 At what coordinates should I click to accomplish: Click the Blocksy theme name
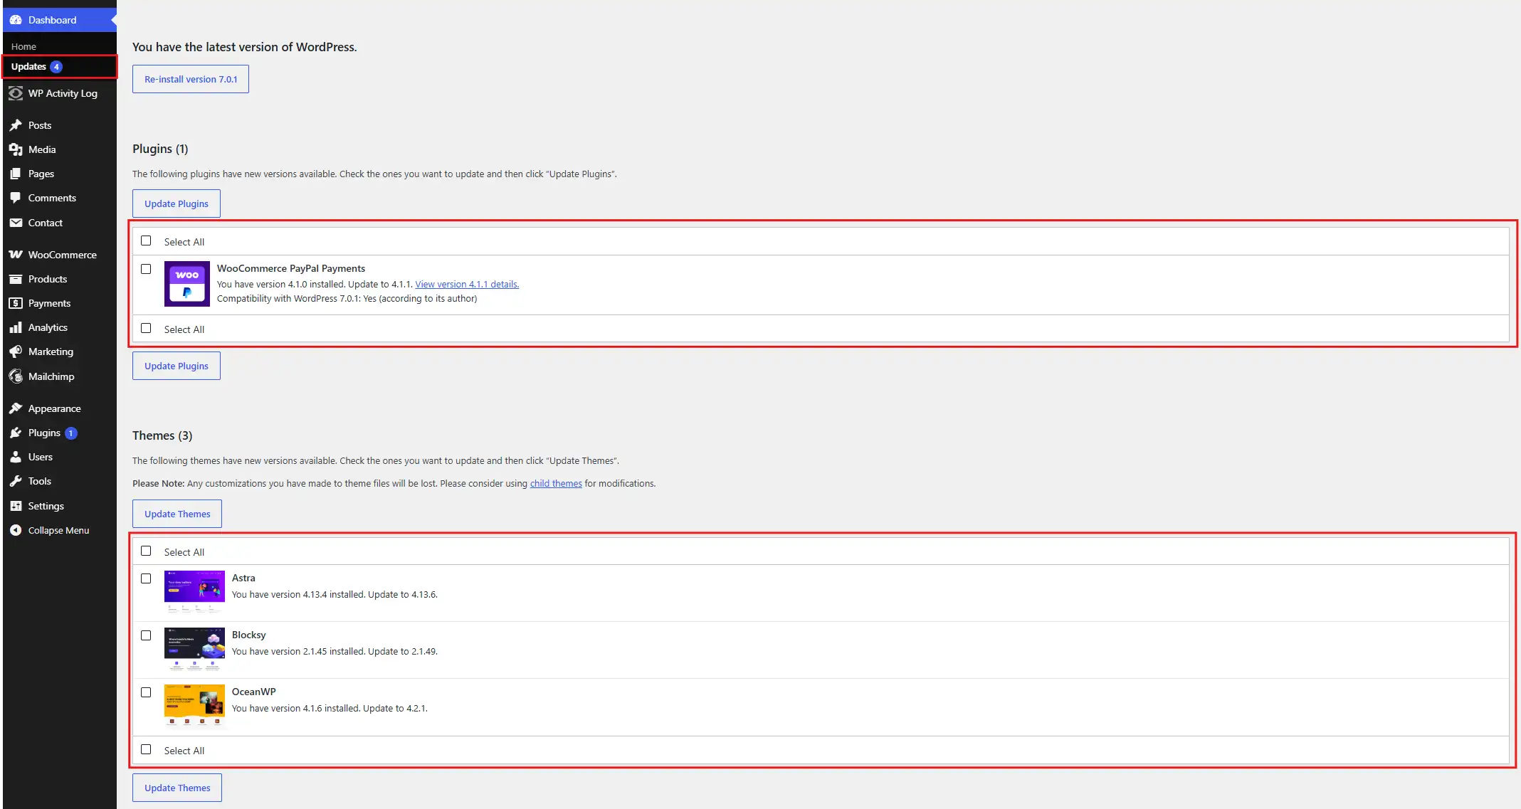tap(248, 635)
